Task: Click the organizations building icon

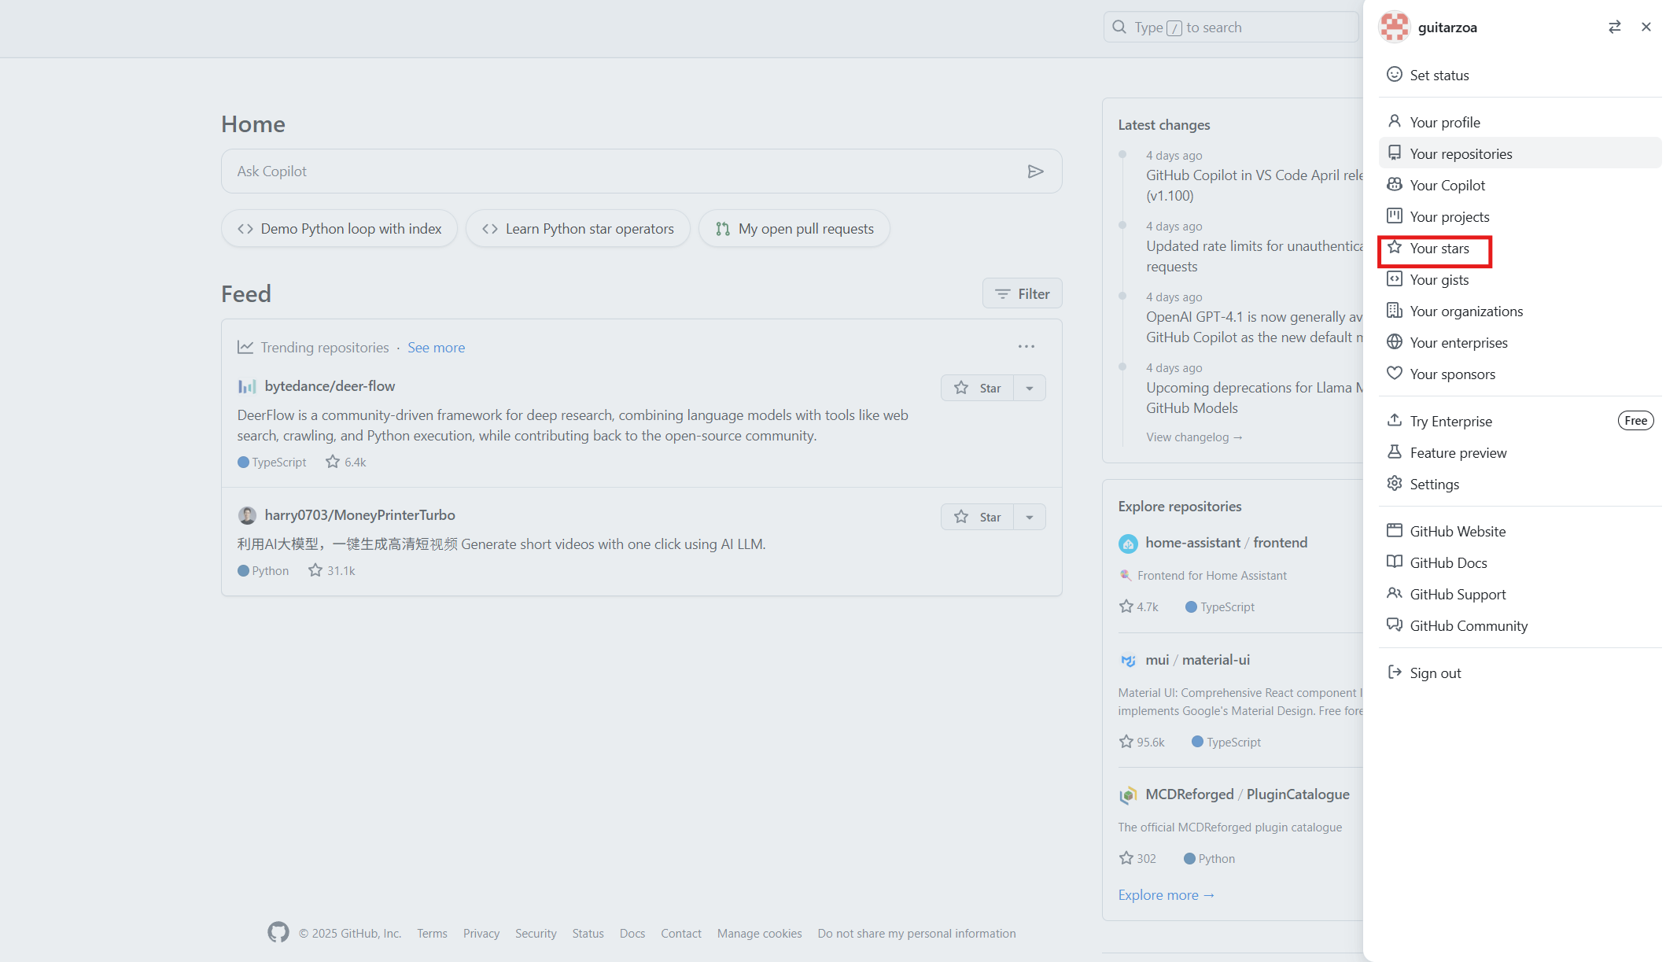Action: (x=1394, y=311)
